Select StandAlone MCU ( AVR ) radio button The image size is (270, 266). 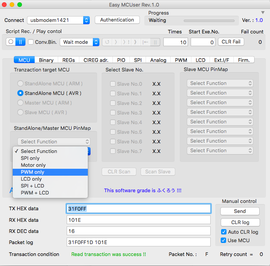20,93
